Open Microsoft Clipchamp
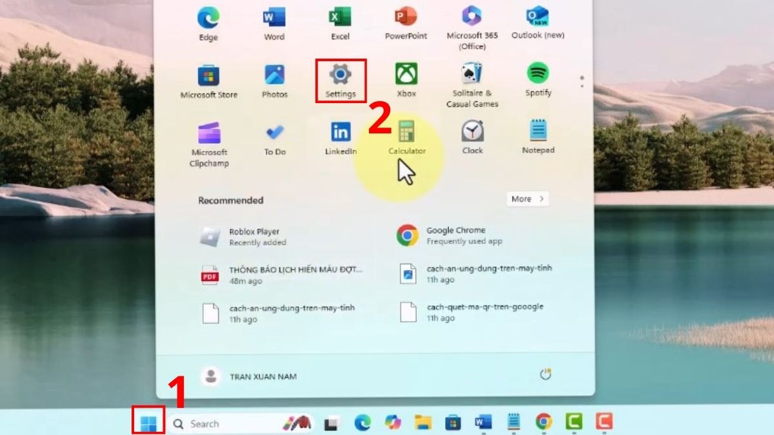The height and width of the screenshot is (435, 774). pos(209,134)
